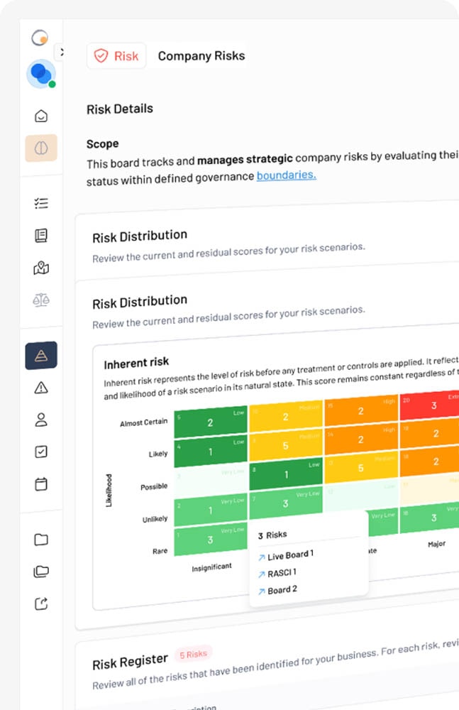459x710 pixels.
Task: Open Live Board 1 from risks popup
Action: click(289, 554)
